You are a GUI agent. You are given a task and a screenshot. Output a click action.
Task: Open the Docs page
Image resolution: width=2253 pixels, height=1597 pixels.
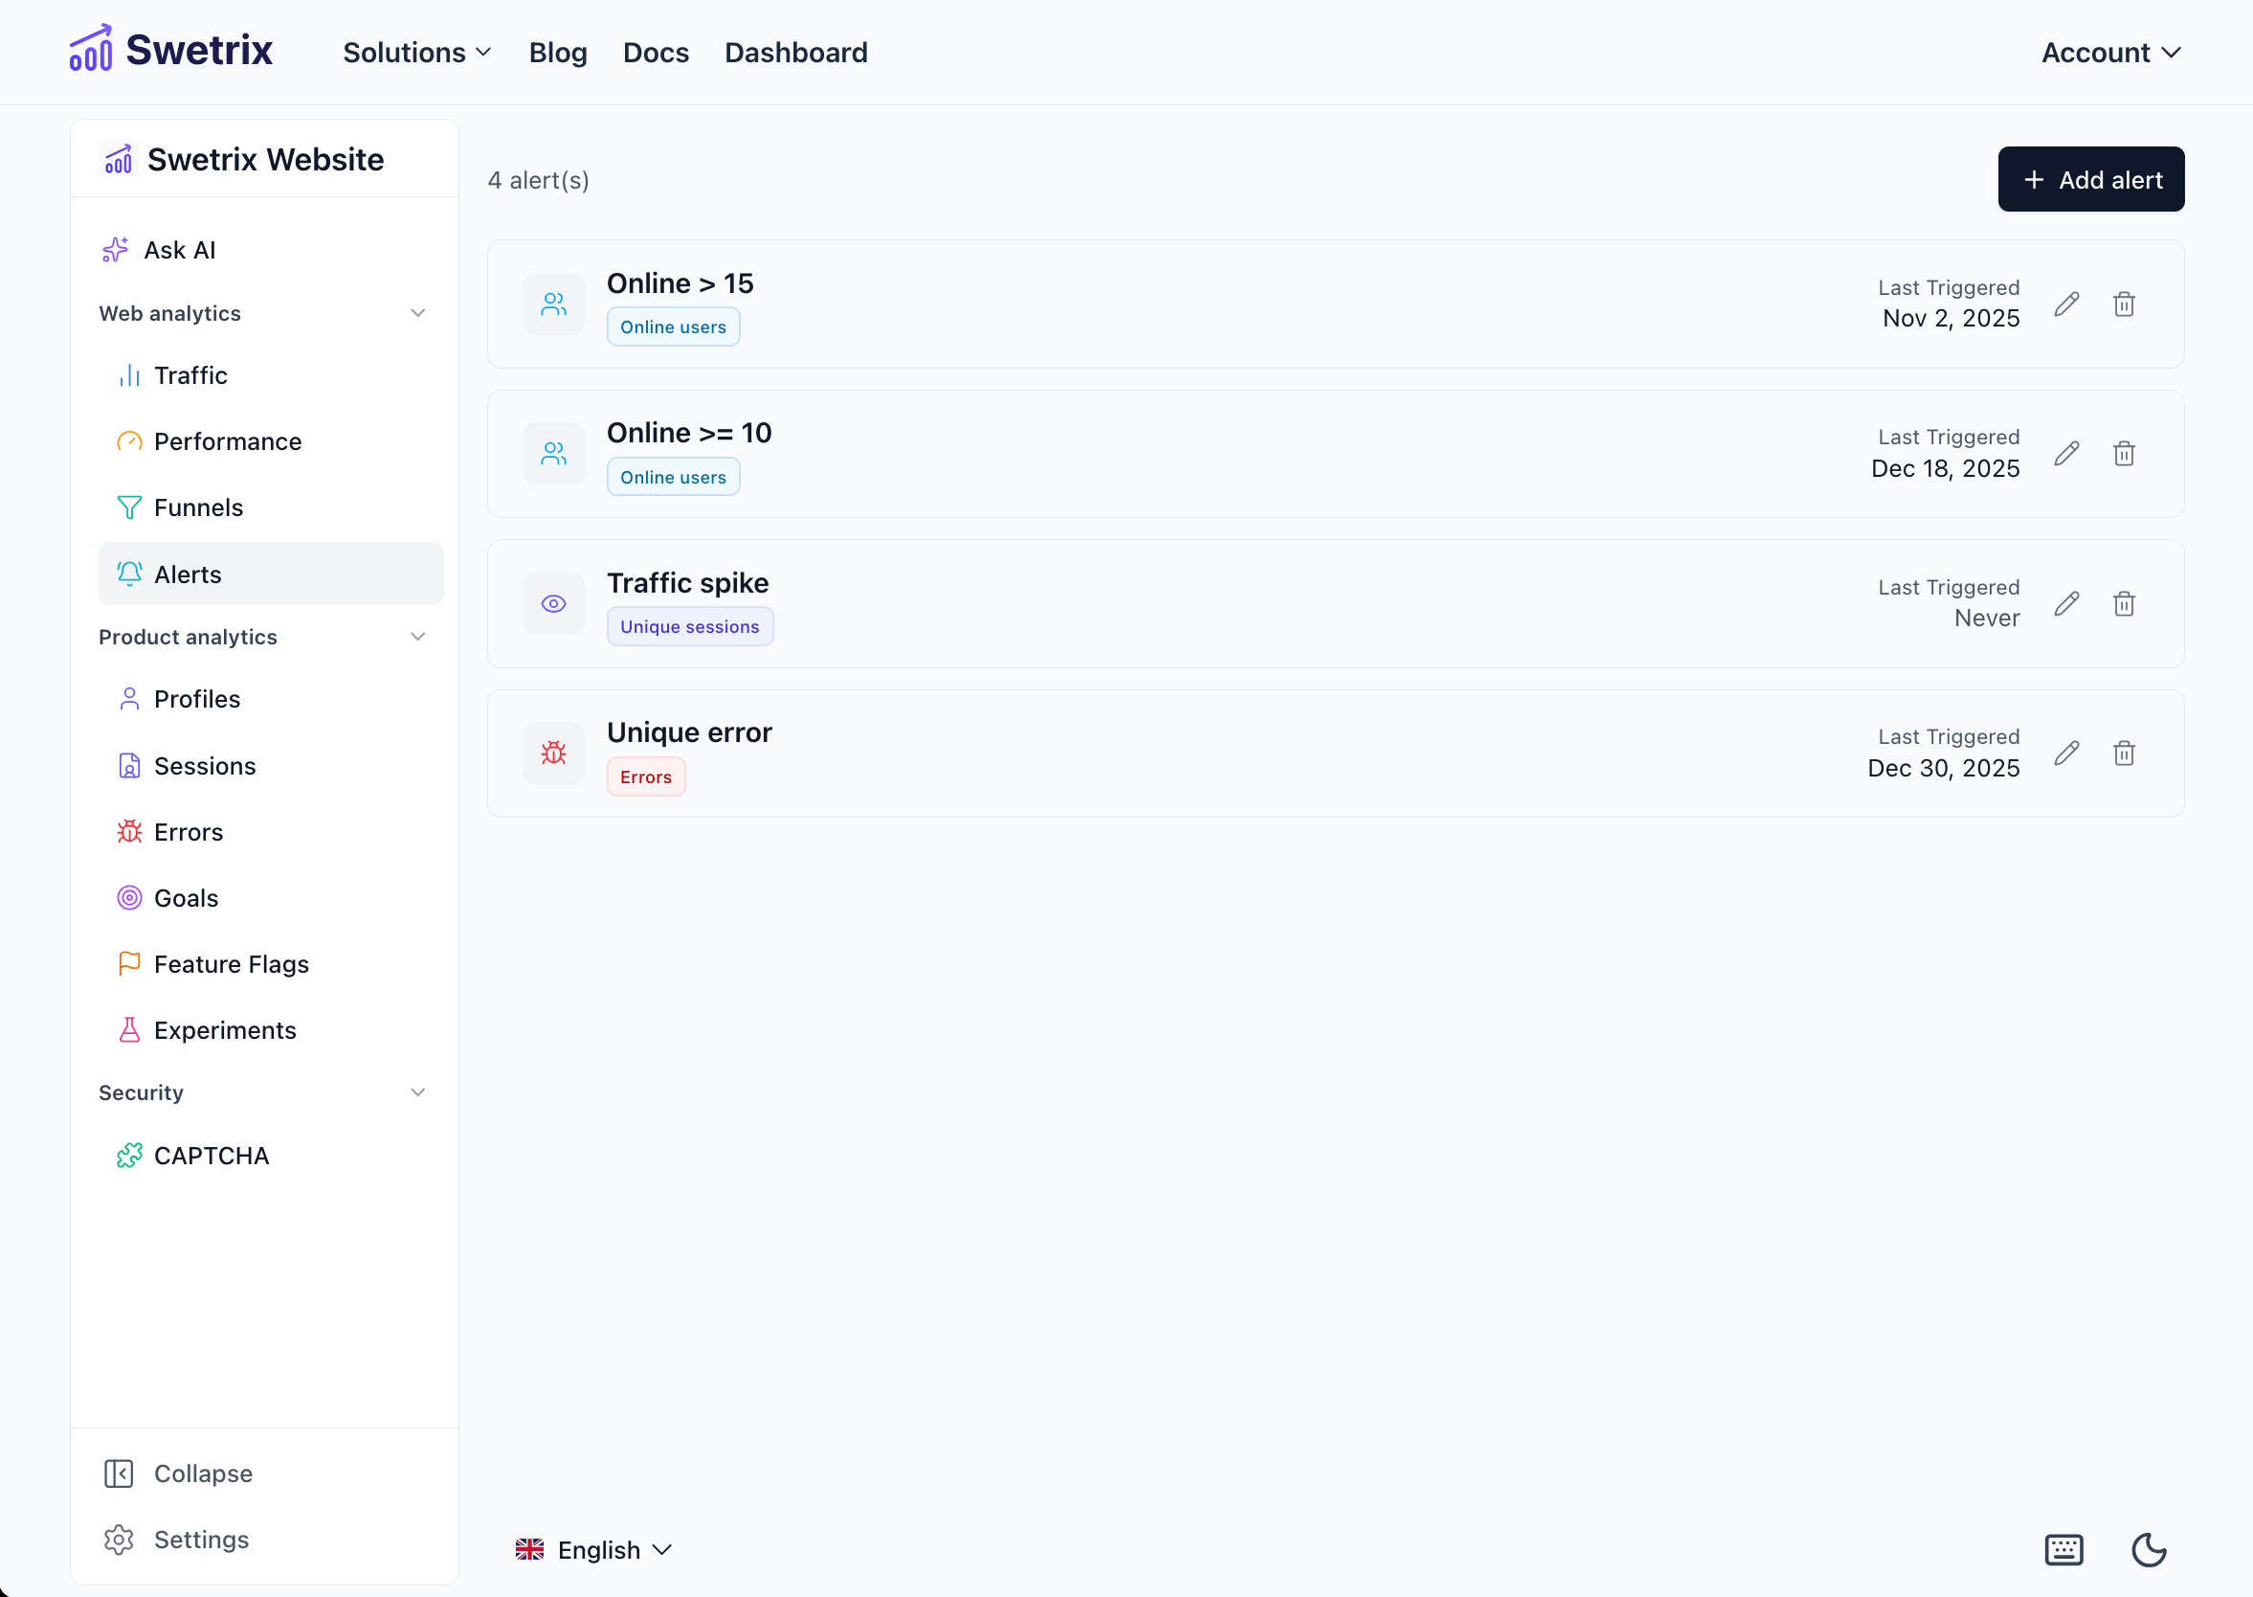click(655, 52)
